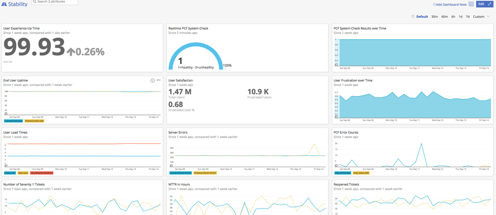Open the info icon on End User Uptime
The width and height of the screenshot is (496, 215).
click(152, 81)
